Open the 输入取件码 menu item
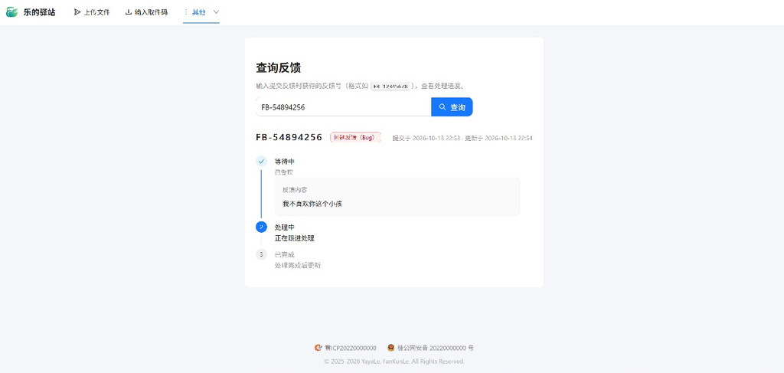This screenshot has width=784, height=373. 146,12
